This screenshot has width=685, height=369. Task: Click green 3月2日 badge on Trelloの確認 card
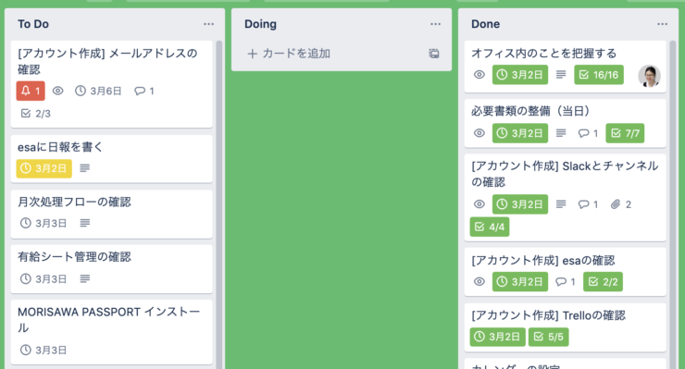click(x=498, y=337)
